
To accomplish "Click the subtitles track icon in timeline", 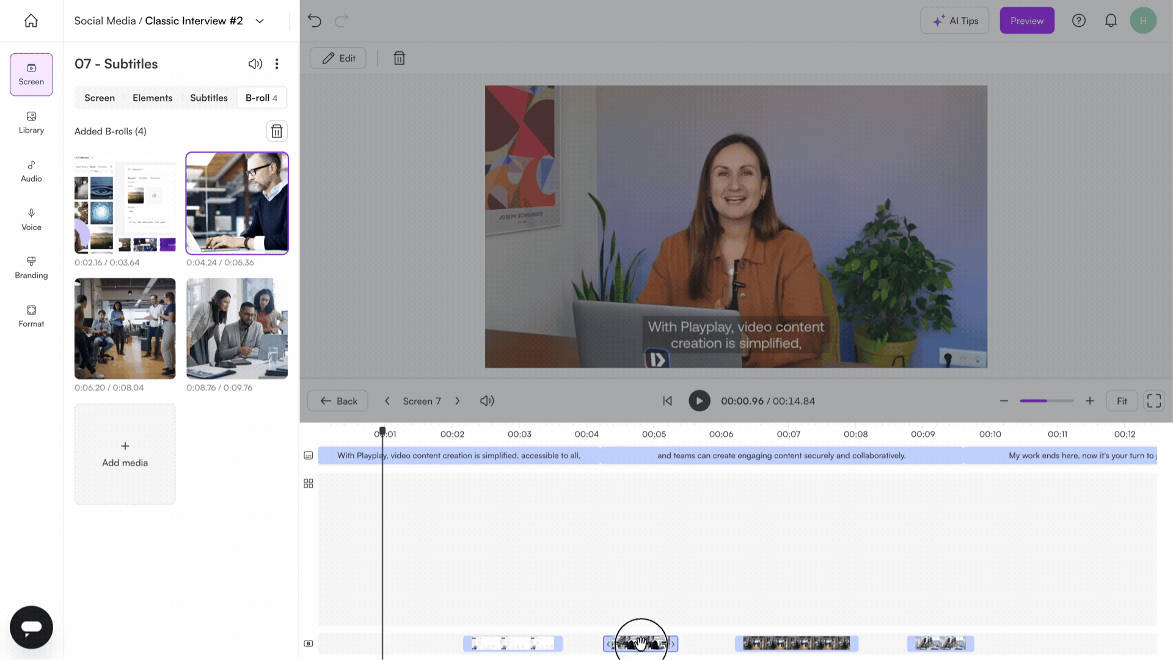I will [x=309, y=455].
